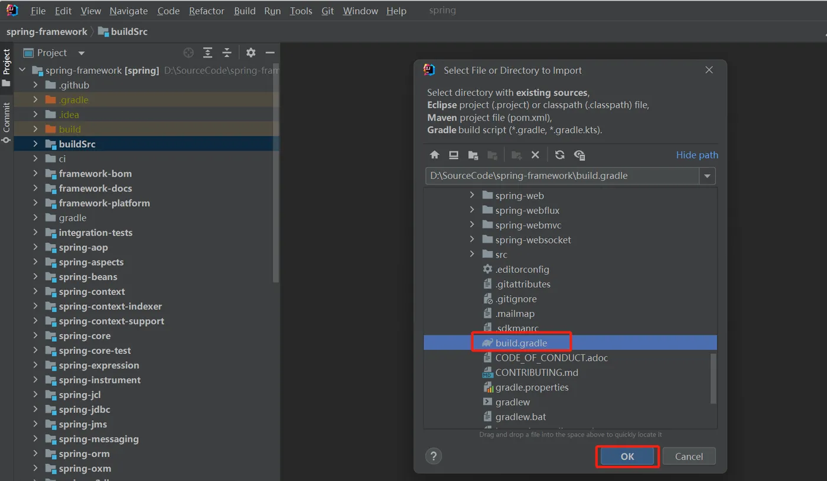Select spring-context-indexer in Project tree
This screenshot has width=827, height=481.
(x=110, y=306)
